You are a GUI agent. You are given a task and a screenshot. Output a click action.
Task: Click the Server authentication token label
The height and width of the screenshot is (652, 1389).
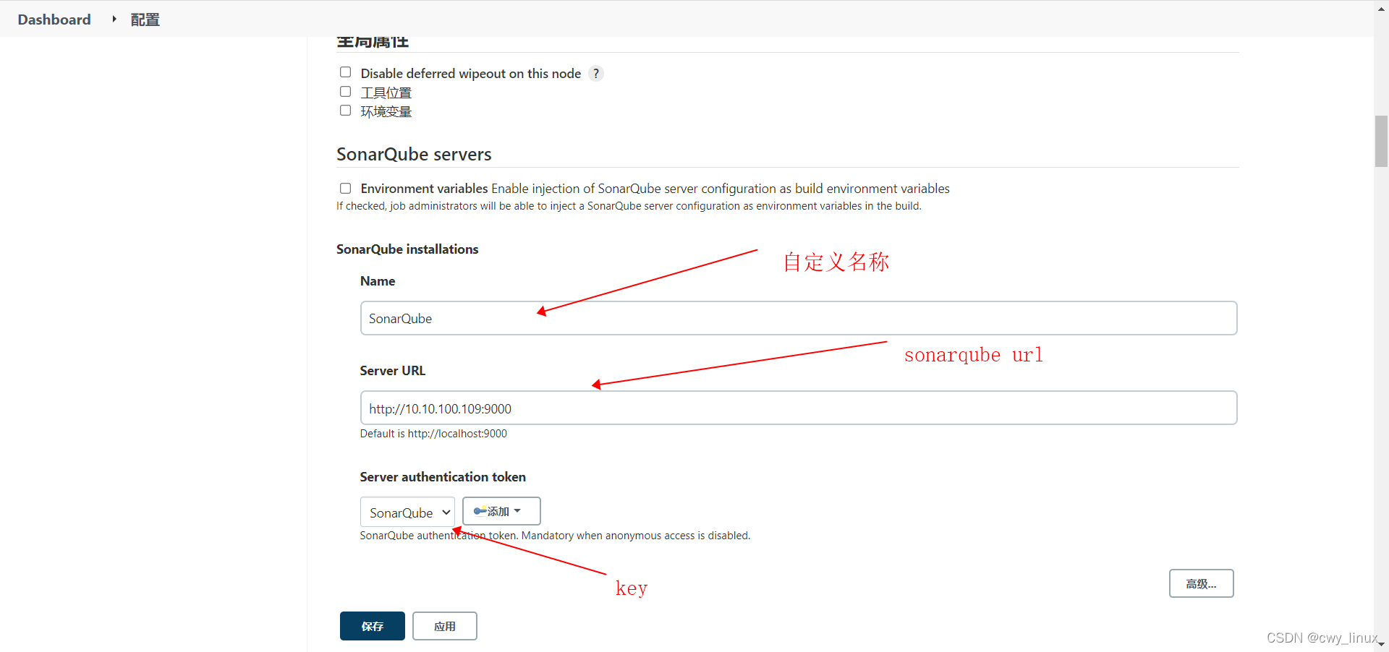tap(443, 477)
